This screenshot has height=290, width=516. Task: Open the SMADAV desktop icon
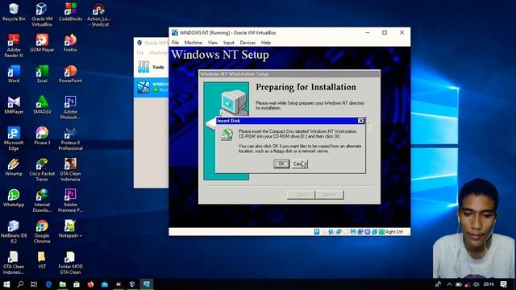coord(42,106)
